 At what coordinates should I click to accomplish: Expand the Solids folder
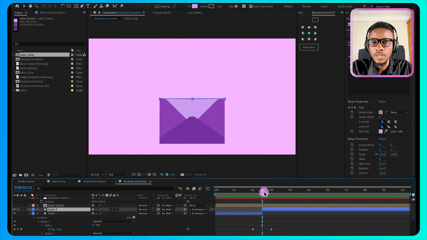pyautogui.click(x=14, y=90)
